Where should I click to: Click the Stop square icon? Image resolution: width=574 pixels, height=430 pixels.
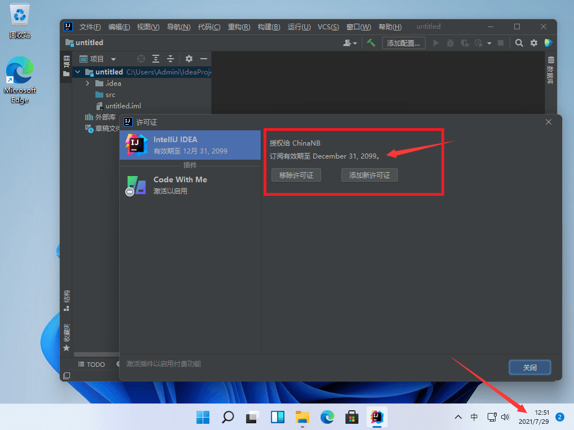pos(501,43)
